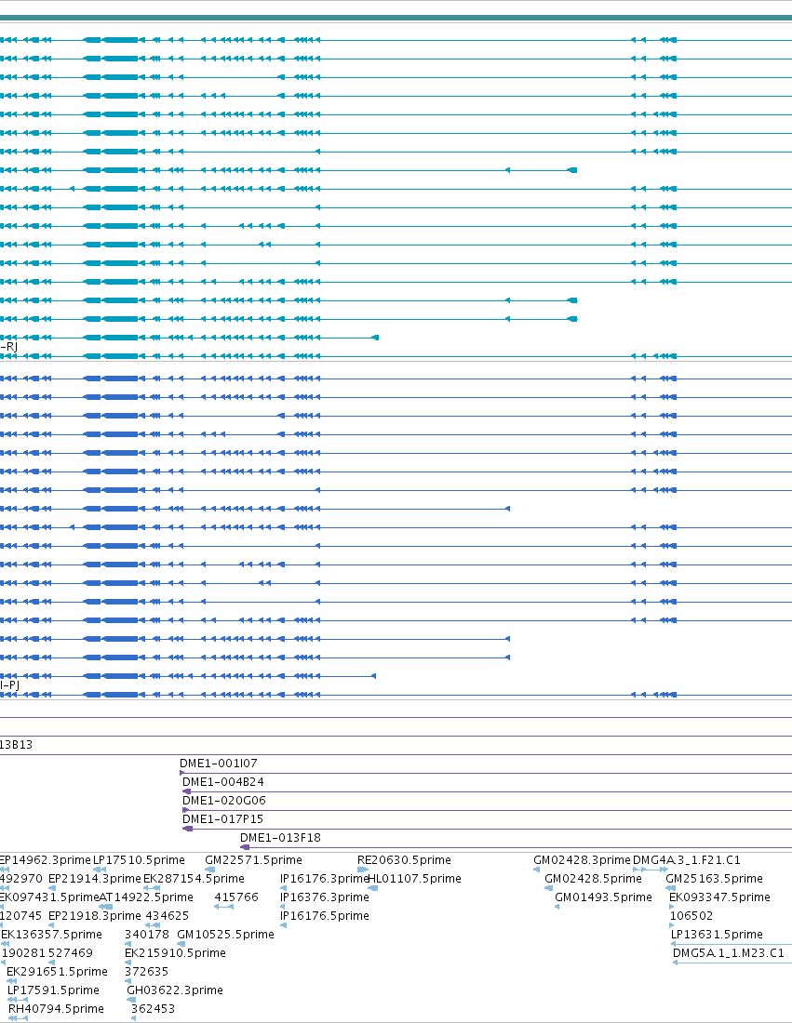This screenshot has height=1023, width=792.
Task: Click the EK093347.5prime EST label
Action: click(x=719, y=897)
